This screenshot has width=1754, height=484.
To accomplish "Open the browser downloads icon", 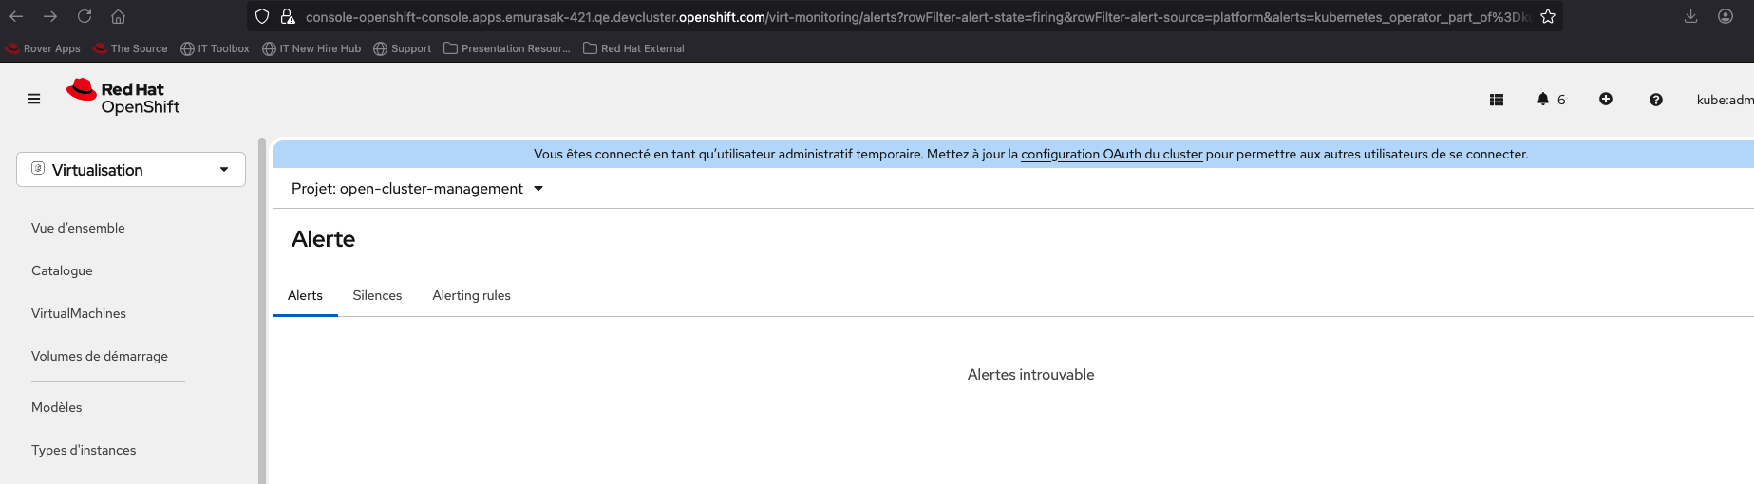I will (1691, 16).
